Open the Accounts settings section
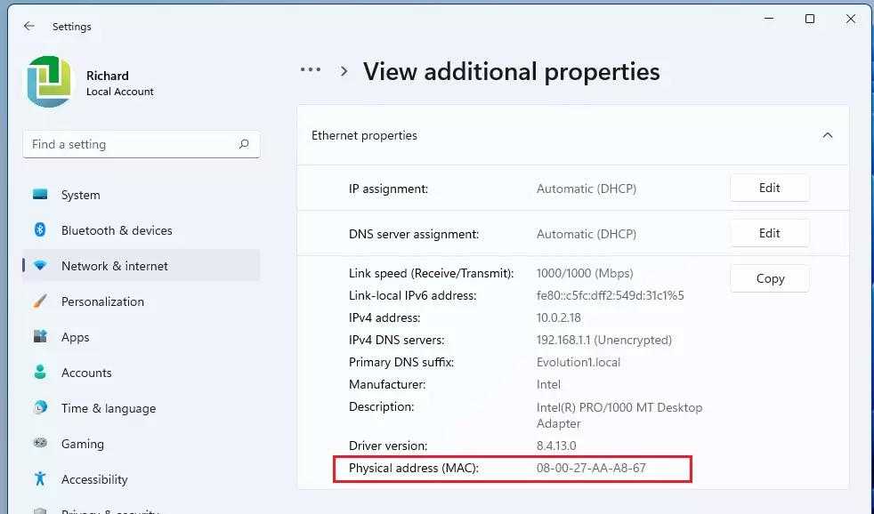This screenshot has height=514, width=874. click(141, 373)
